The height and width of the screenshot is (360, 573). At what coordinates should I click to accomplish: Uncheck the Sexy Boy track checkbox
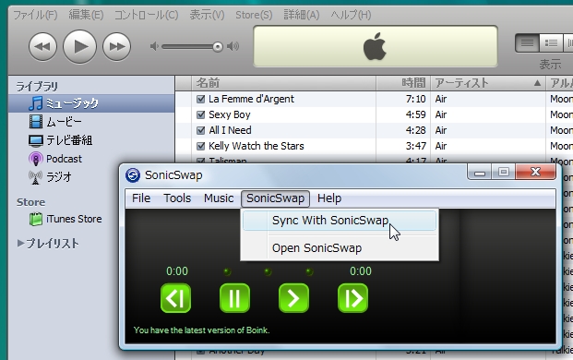coord(200,114)
